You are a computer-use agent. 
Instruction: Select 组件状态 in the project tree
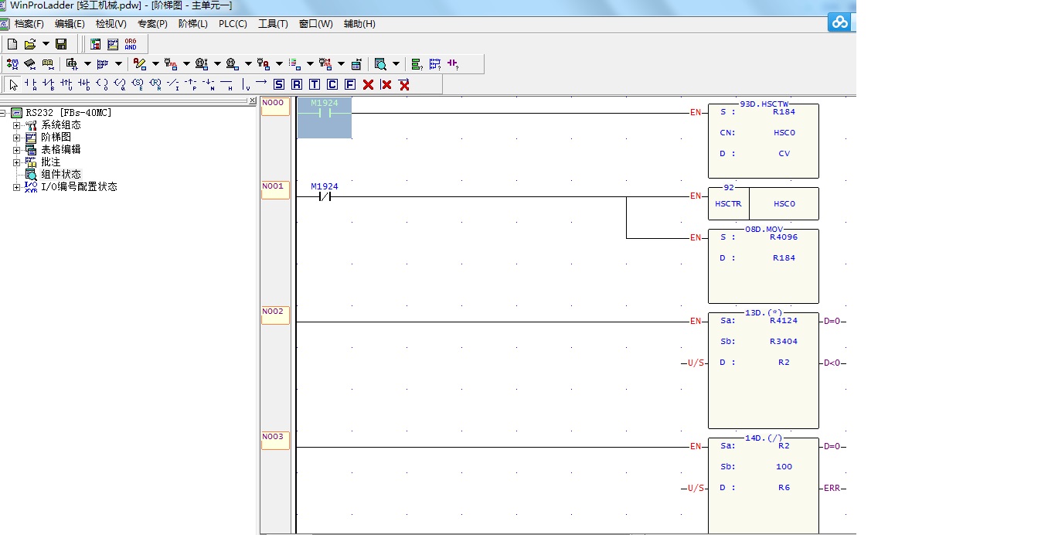(x=60, y=175)
